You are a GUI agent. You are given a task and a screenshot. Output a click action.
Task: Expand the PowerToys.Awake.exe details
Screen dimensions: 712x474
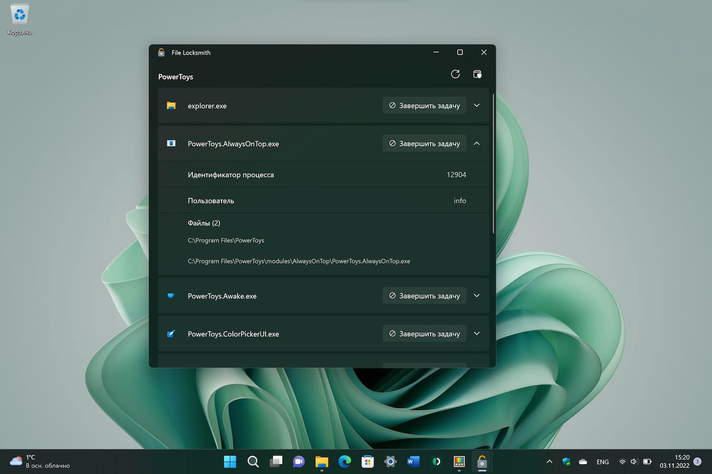[477, 295]
